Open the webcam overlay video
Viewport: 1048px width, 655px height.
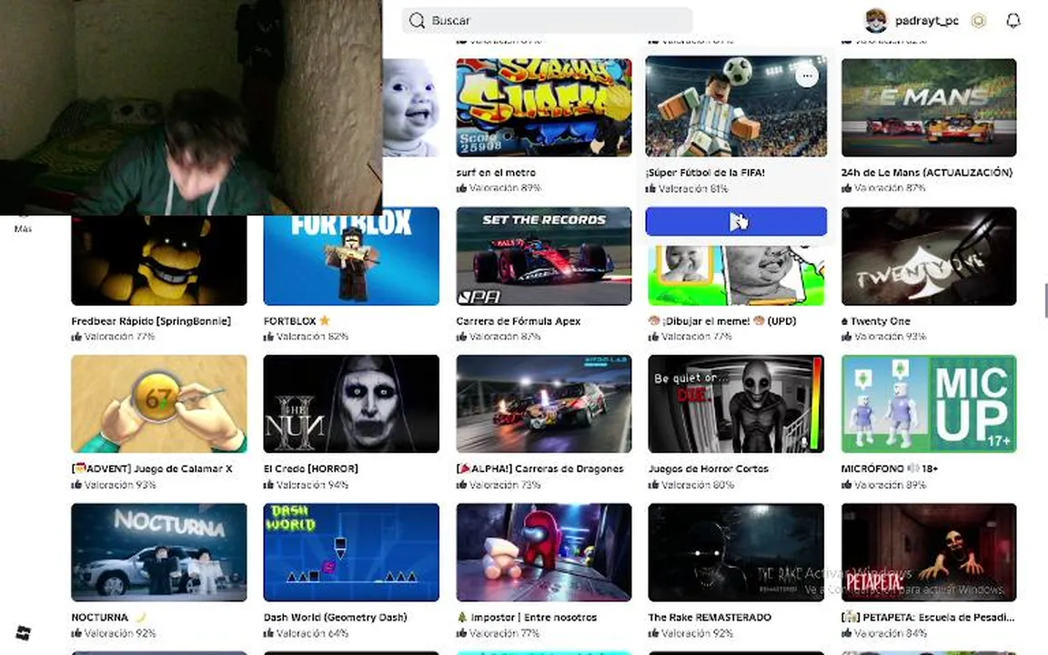click(190, 107)
